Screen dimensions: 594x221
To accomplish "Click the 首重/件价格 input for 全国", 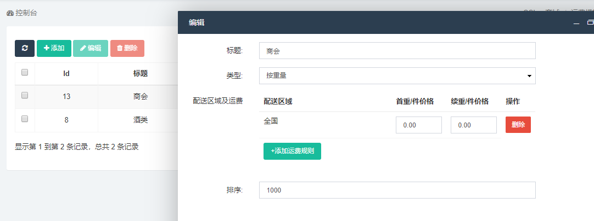I will (x=418, y=125).
